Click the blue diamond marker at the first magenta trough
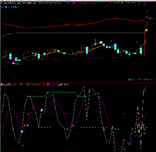 tap(22, 131)
